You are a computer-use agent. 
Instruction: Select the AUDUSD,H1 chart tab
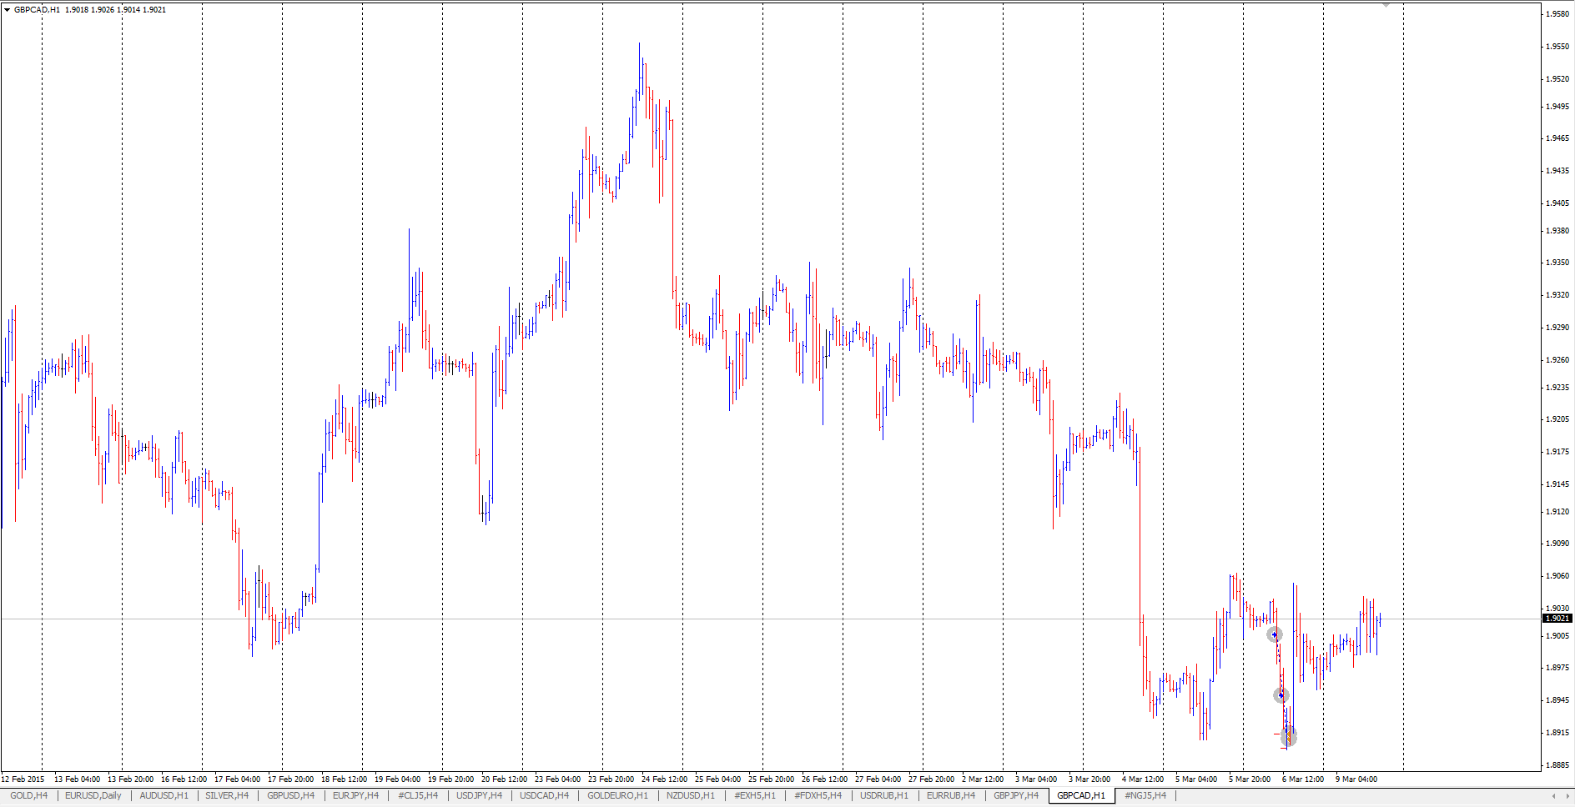click(x=164, y=795)
